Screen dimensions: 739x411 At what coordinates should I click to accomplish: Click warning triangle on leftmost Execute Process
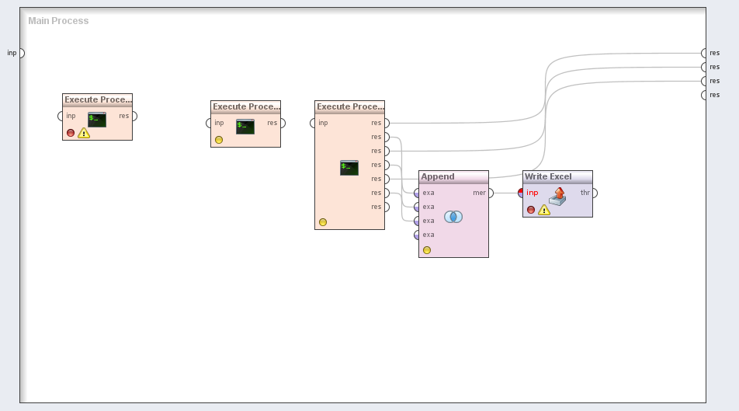[84, 133]
